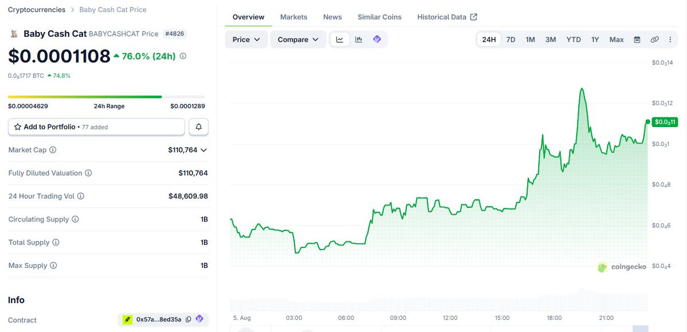
Task: Show Total Supply info icon
Action: tap(56, 242)
